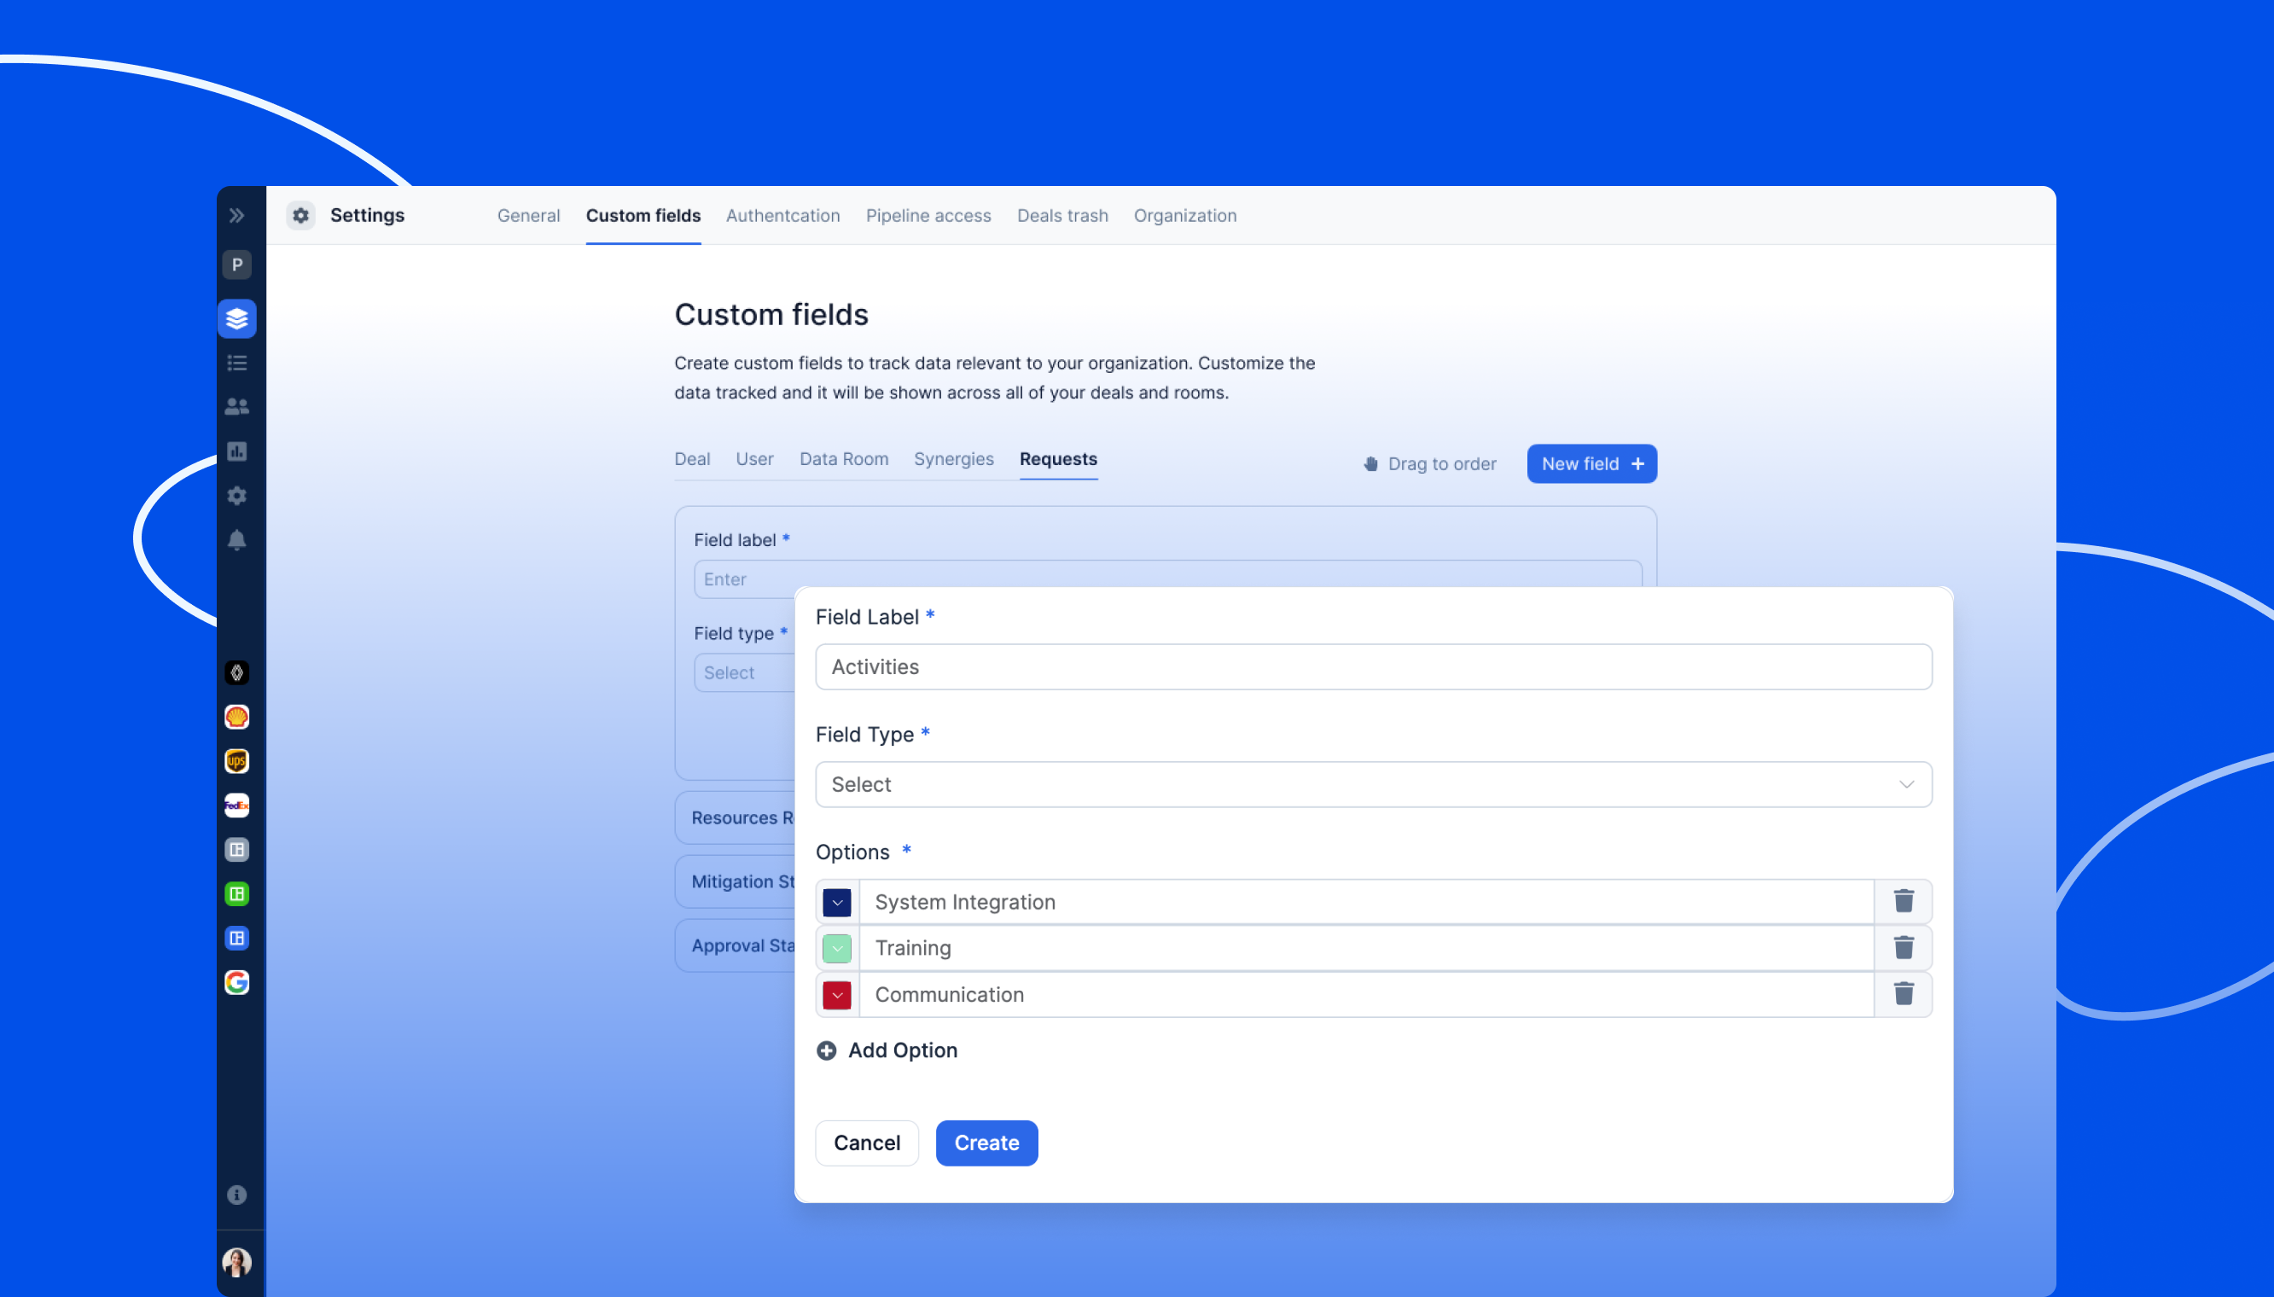Open the Pipeline access tab

click(928, 216)
